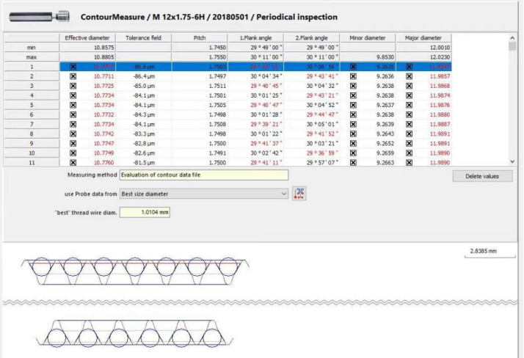Click the 1.Flank angle column header
The image size is (524, 358).
256,37
